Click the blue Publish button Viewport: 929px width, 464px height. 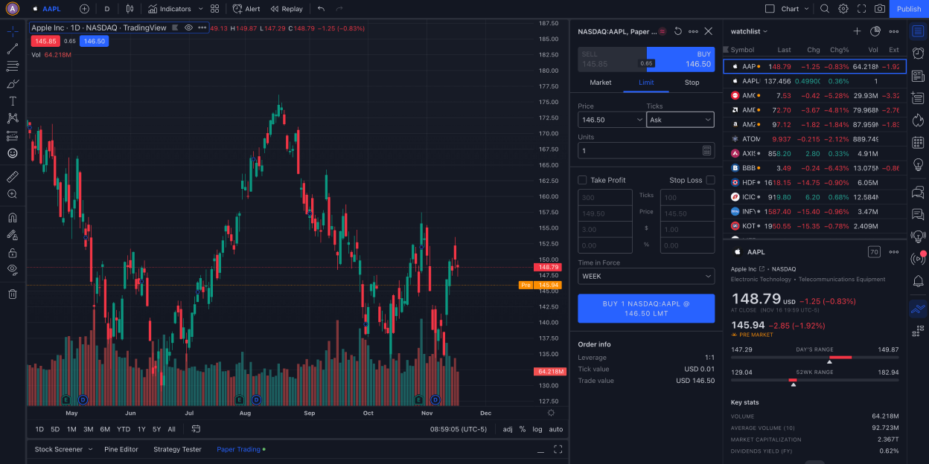908,9
